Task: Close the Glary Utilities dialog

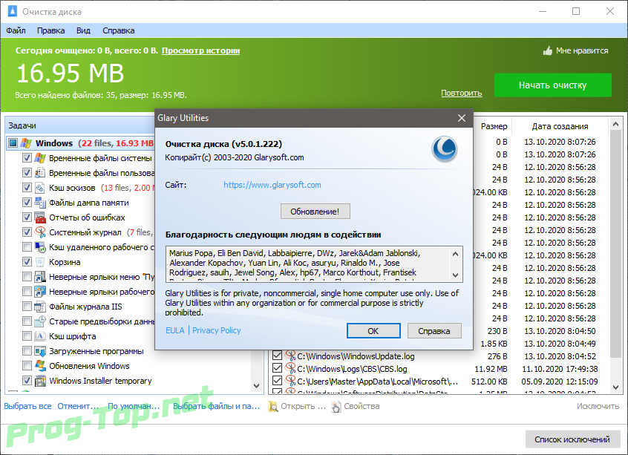Action: click(462, 118)
